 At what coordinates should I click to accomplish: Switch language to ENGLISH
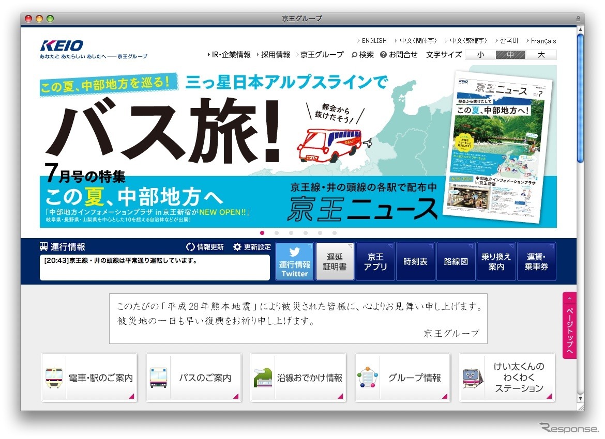pyautogui.click(x=373, y=41)
